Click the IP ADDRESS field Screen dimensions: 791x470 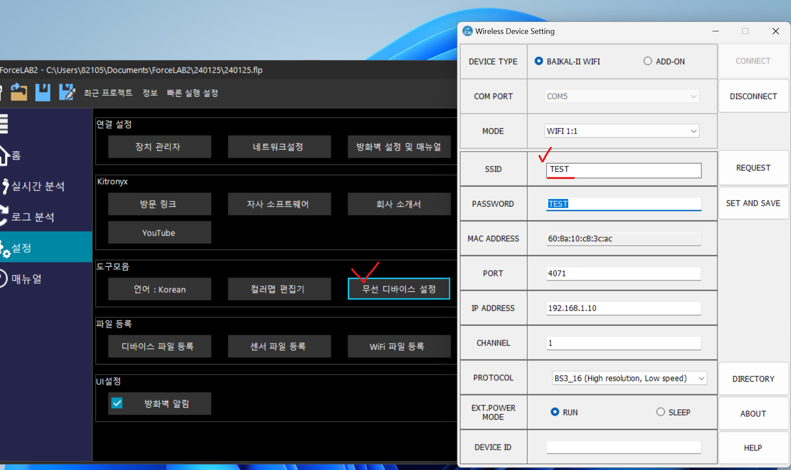pos(624,308)
